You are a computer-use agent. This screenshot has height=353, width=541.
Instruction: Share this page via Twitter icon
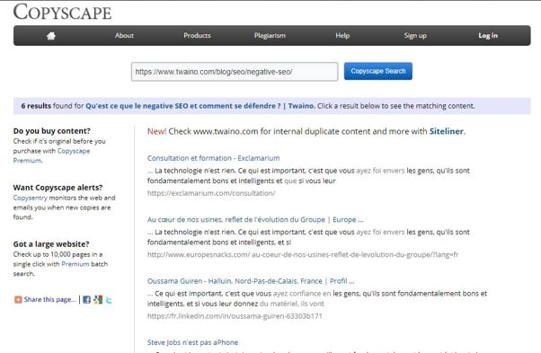109,300
